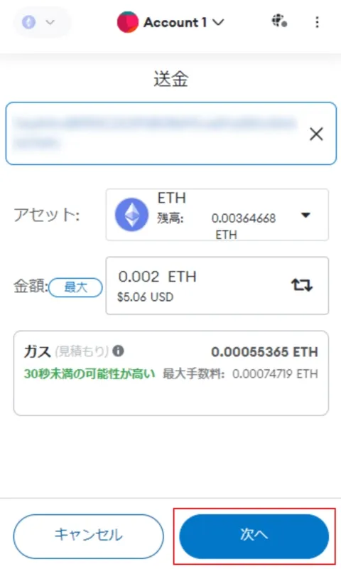Expand the network dropdown chevron

click(50, 22)
